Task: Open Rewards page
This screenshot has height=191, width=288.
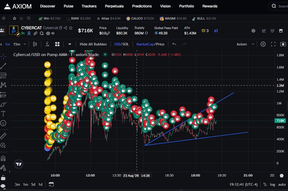Action: coord(210,6)
